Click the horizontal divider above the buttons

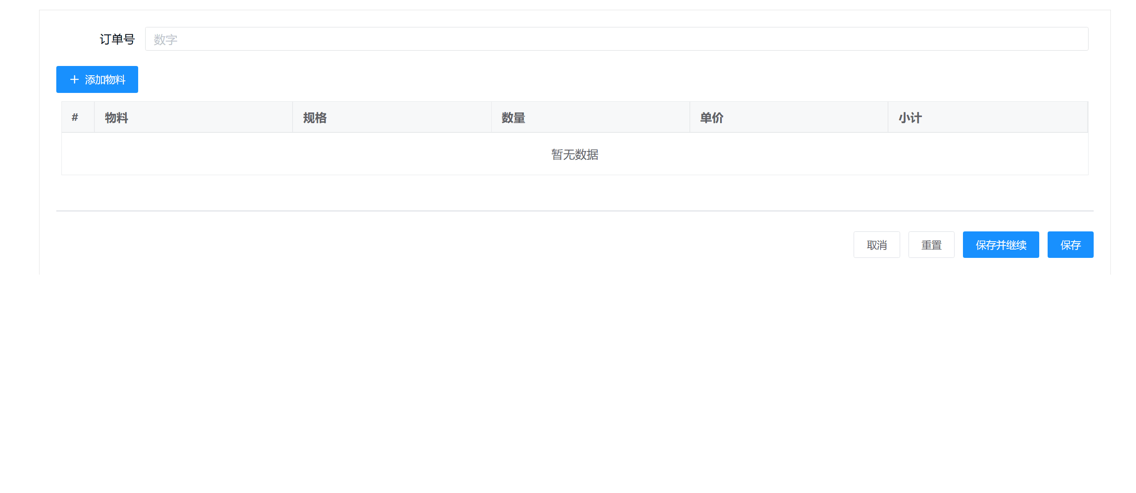tap(575, 211)
